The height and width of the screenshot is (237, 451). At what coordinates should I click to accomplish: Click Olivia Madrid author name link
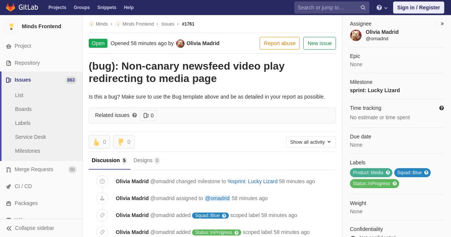[x=203, y=43]
